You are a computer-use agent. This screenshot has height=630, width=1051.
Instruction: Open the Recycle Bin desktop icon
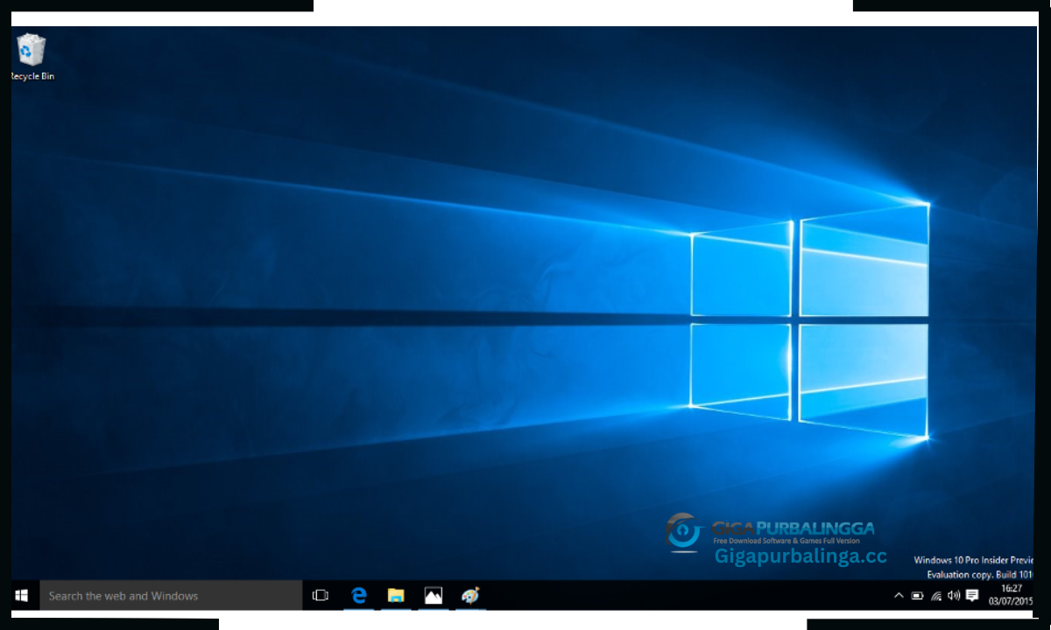32,57
